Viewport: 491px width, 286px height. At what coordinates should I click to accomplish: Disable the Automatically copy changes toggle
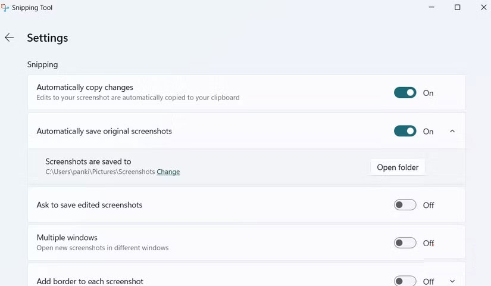click(x=405, y=93)
